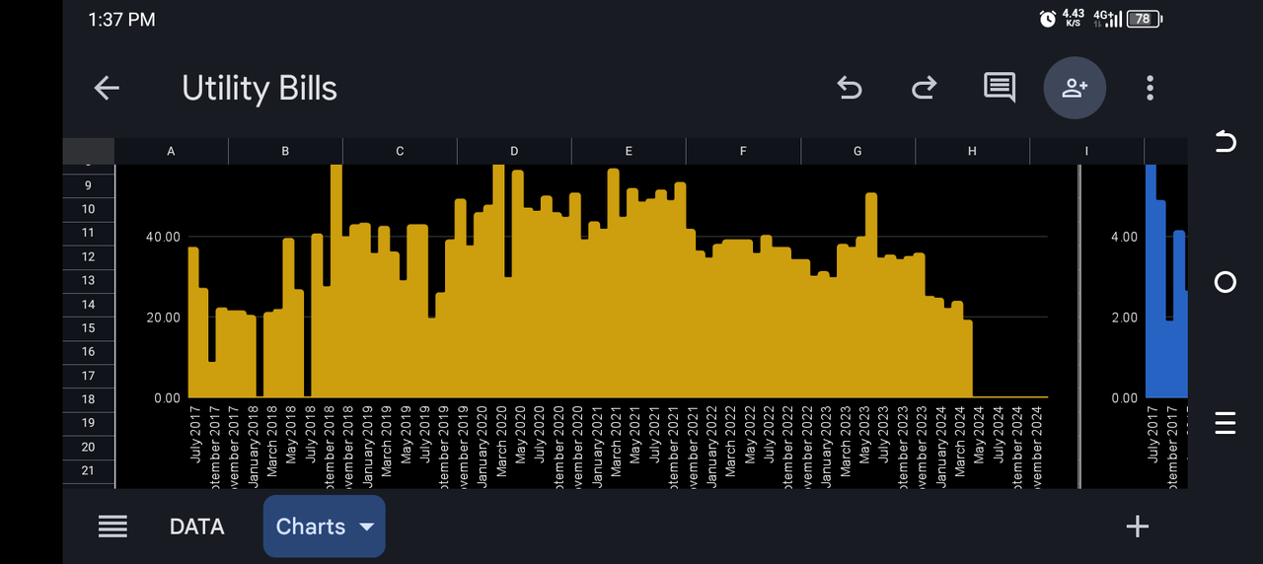Select row 13 header
1263x564 pixels.
coord(89,280)
